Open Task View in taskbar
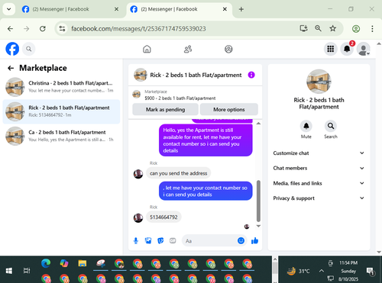 point(27,271)
